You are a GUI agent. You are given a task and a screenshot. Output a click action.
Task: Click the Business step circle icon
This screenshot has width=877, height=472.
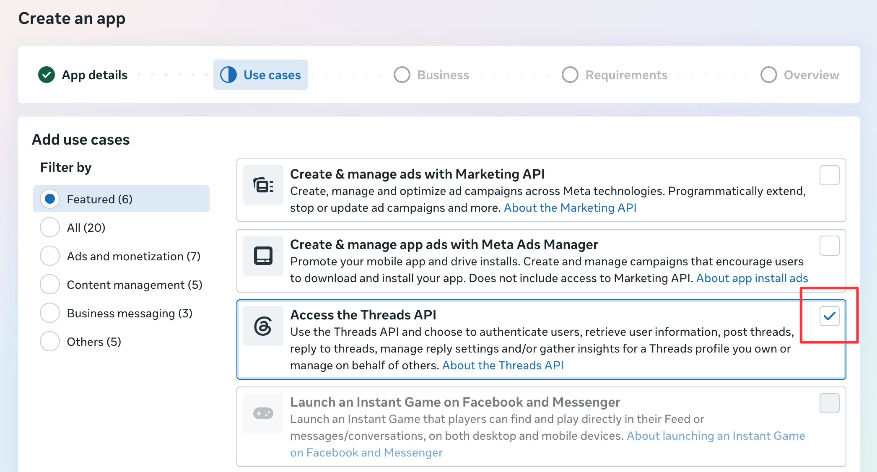tap(402, 75)
